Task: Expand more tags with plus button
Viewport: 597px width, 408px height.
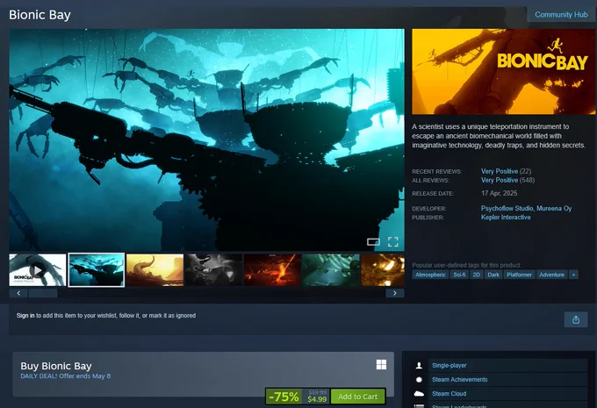Action: [573, 275]
